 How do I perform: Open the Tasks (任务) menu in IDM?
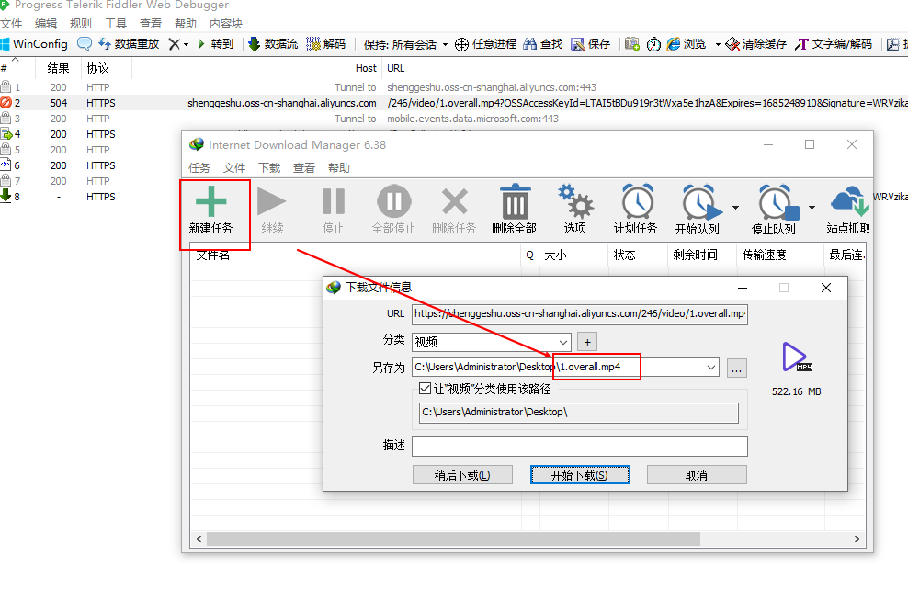click(x=199, y=168)
